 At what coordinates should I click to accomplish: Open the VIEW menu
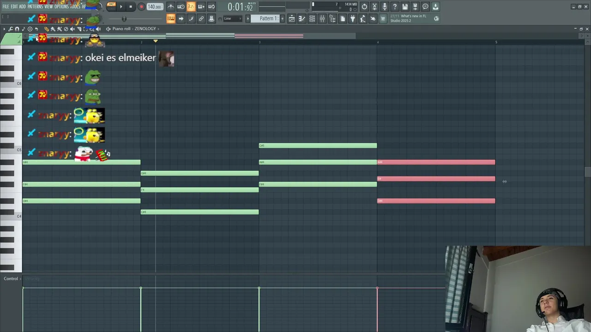(x=48, y=6)
